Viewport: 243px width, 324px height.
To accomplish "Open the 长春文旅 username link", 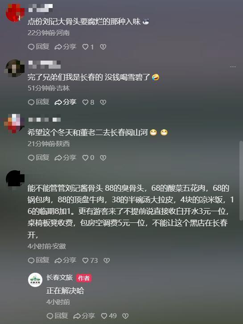I will tap(60, 278).
